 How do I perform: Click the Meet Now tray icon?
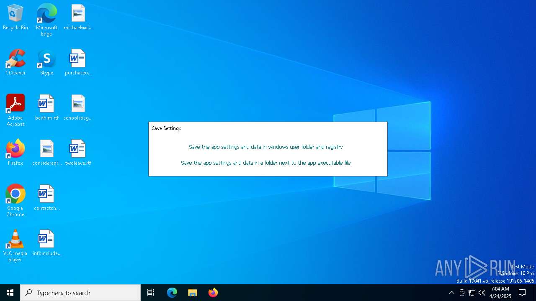[462, 293]
